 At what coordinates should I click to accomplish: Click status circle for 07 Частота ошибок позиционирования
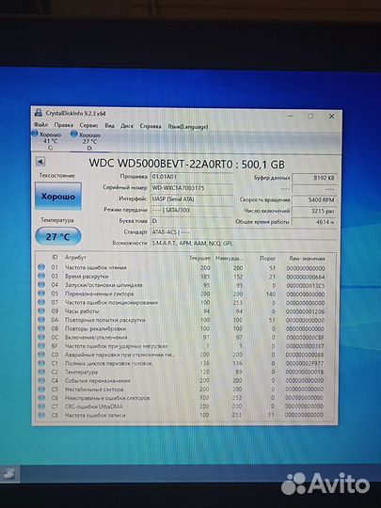(41, 302)
